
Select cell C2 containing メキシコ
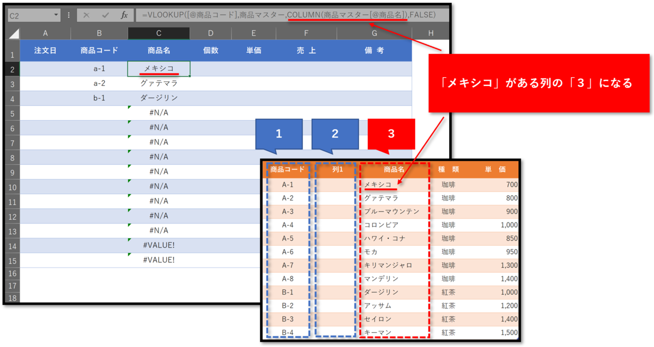159,69
